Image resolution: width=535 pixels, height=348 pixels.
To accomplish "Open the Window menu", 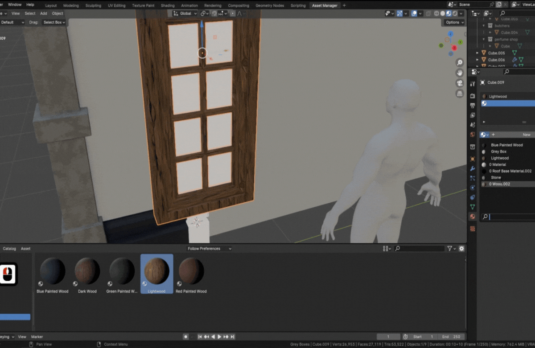I will (15, 4).
